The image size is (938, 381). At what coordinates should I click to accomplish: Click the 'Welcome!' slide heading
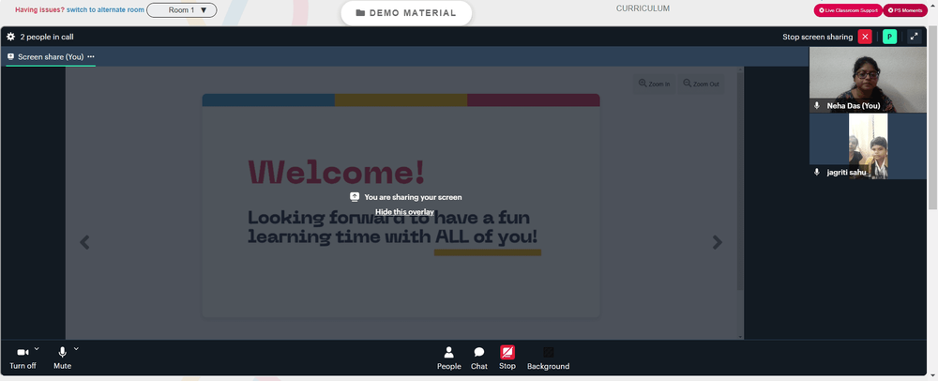click(337, 173)
